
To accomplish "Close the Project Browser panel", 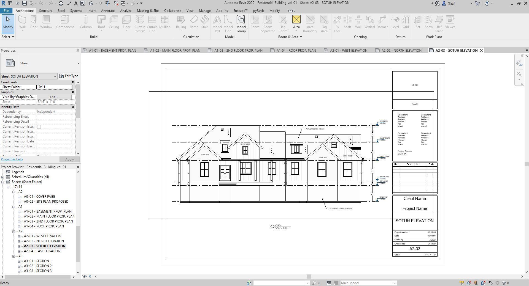I will click(x=78, y=167).
